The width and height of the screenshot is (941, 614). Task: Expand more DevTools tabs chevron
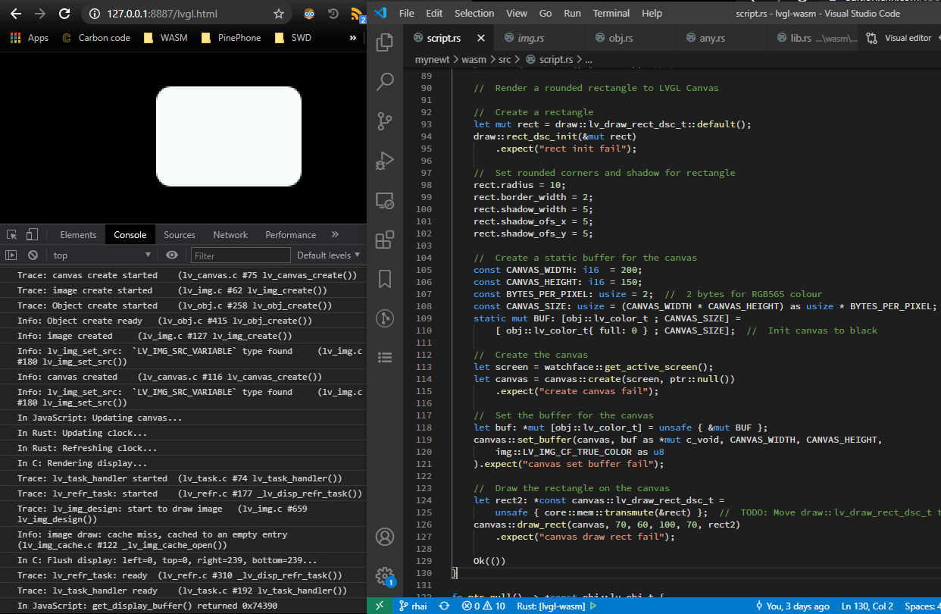click(335, 234)
